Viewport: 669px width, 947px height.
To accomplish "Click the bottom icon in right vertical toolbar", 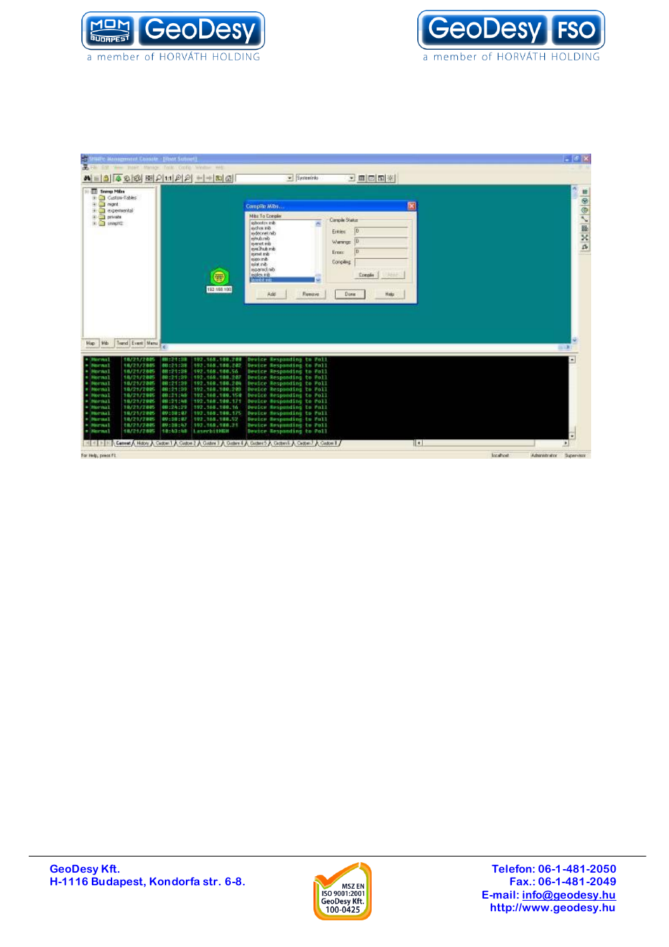I will (585, 247).
